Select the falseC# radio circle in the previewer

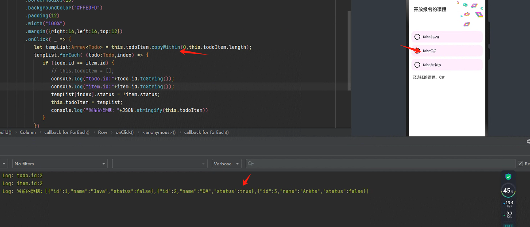(417, 51)
